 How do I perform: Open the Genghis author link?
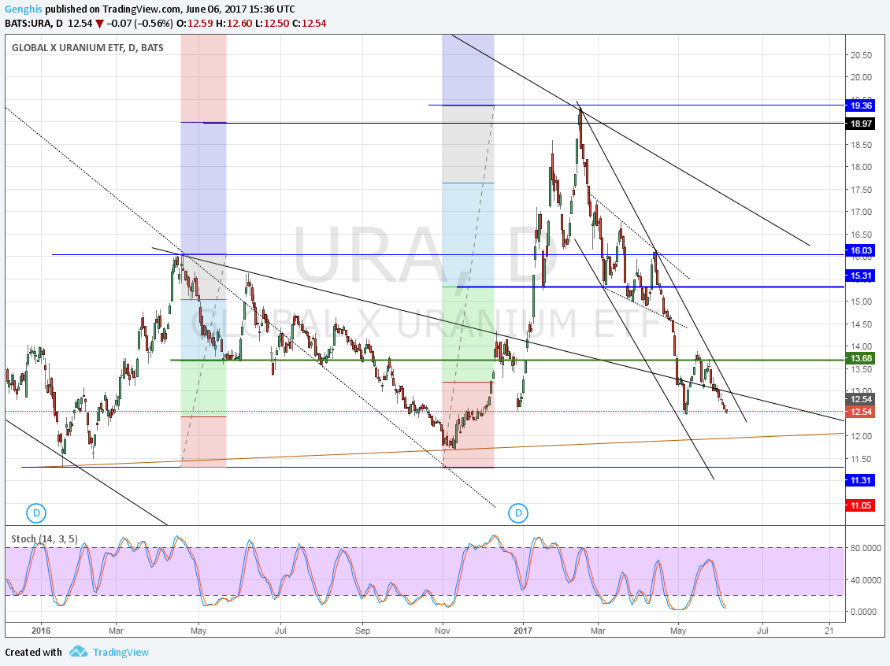[x=24, y=9]
